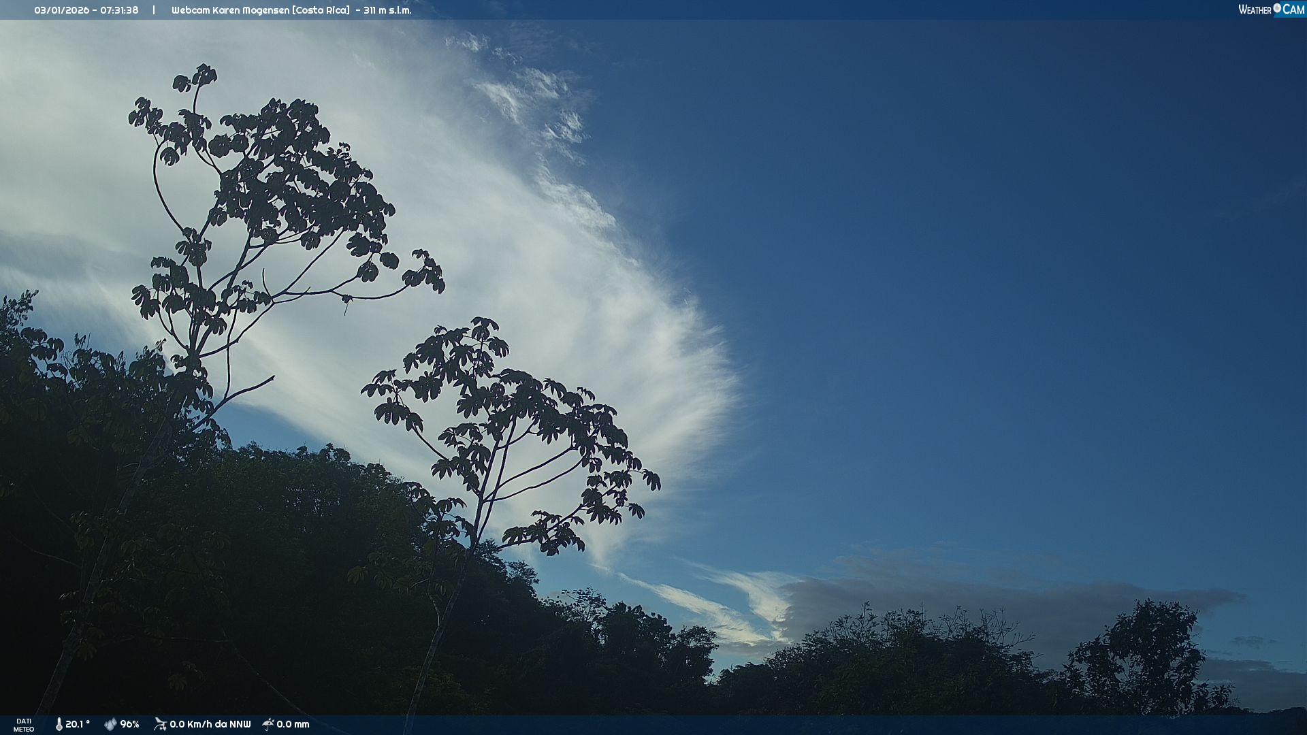1307x735 pixels.
Task: Click the [Costa Rica] location text
Action: click(x=321, y=10)
